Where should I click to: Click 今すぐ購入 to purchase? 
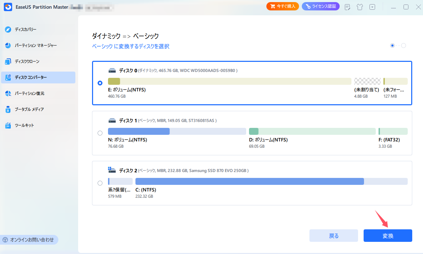282,6
